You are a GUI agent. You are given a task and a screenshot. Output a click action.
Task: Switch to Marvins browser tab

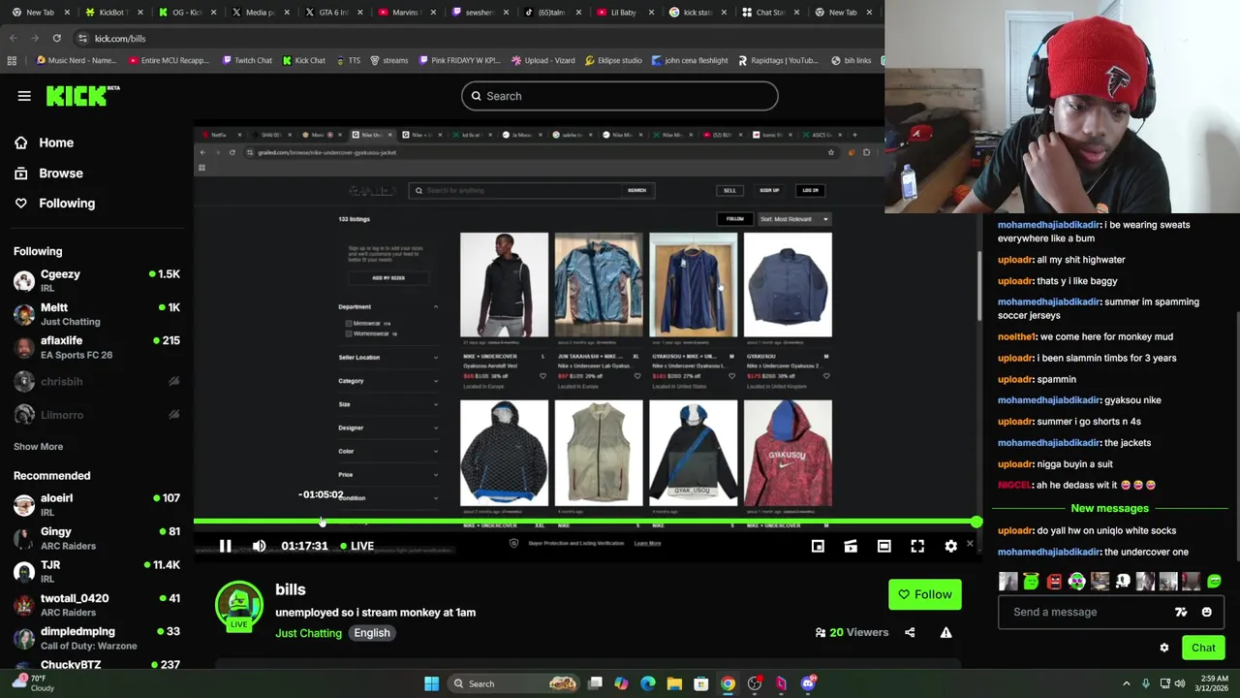click(x=404, y=13)
